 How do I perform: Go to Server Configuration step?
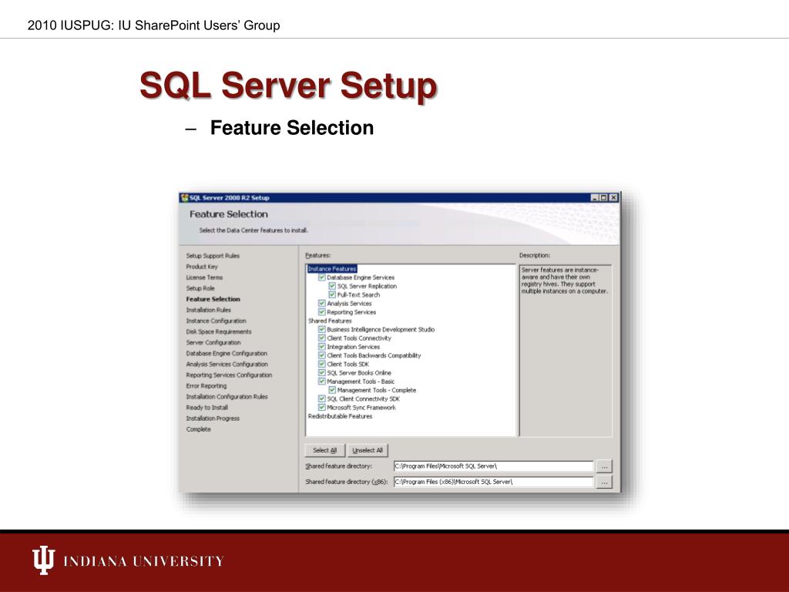coord(213,342)
